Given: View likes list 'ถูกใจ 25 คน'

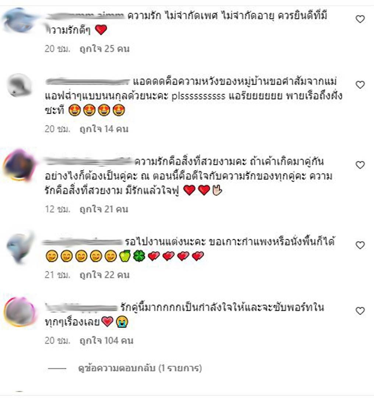Looking at the screenshot, I should [105, 49].
